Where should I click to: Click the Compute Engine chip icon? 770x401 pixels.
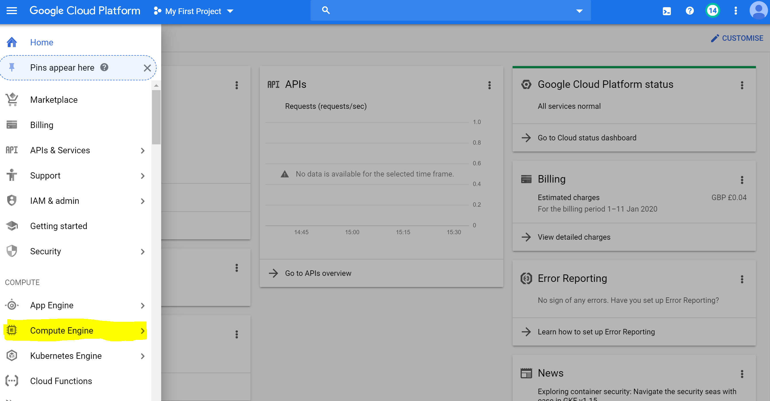coord(12,330)
